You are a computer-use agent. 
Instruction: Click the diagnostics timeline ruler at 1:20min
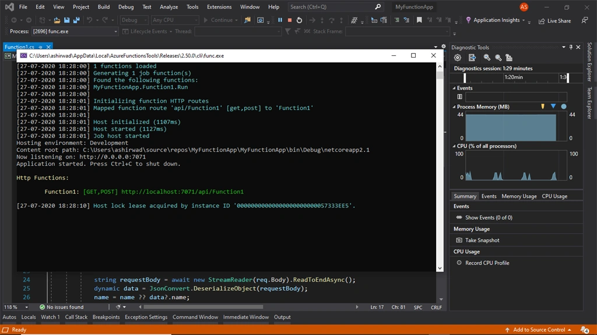(514, 77)
